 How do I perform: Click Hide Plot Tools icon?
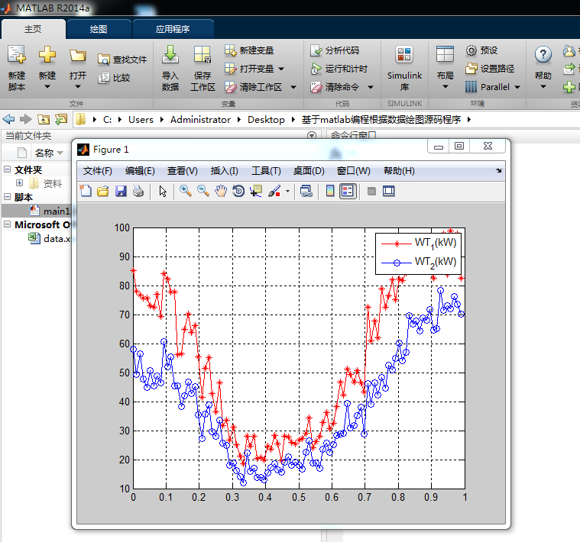[x=371, y=191]
